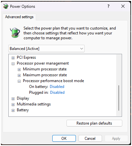Confirm with the OK button

click(x=64, y=138)
